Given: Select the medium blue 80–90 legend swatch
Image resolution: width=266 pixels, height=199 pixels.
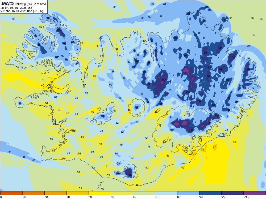Looking at the screenshot, I should (x=188, y=193).
